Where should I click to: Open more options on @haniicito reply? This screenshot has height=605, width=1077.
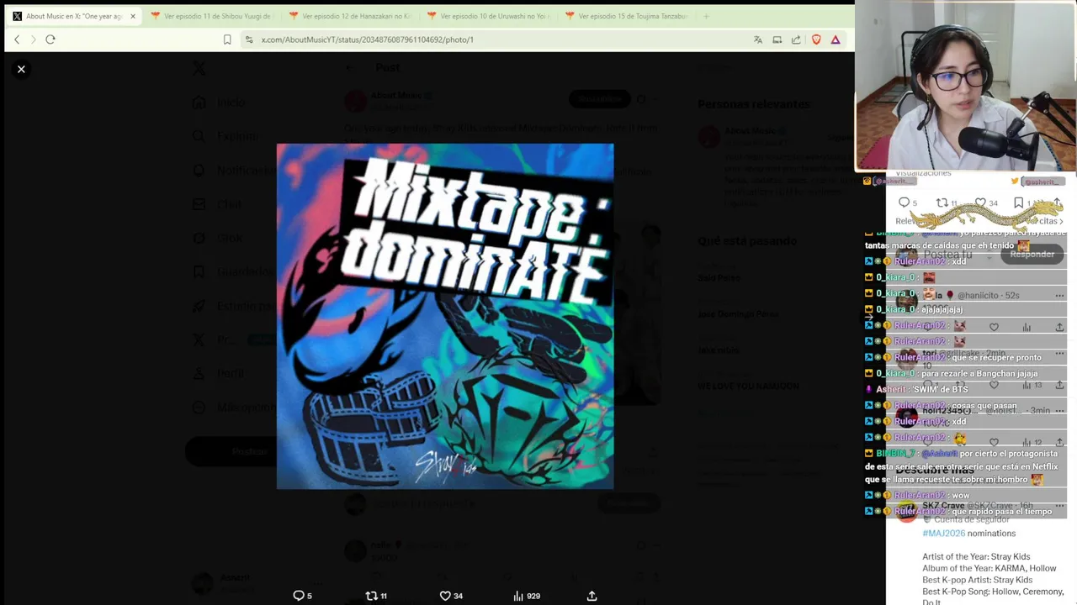click(x=1059, y=295)
